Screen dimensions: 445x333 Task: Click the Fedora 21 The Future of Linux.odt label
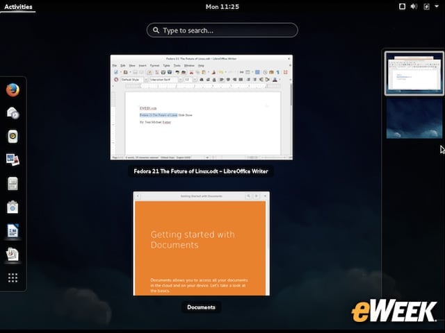[x=201, y=171]
